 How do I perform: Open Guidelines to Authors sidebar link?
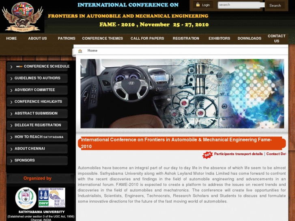click(x=37, y=78)
